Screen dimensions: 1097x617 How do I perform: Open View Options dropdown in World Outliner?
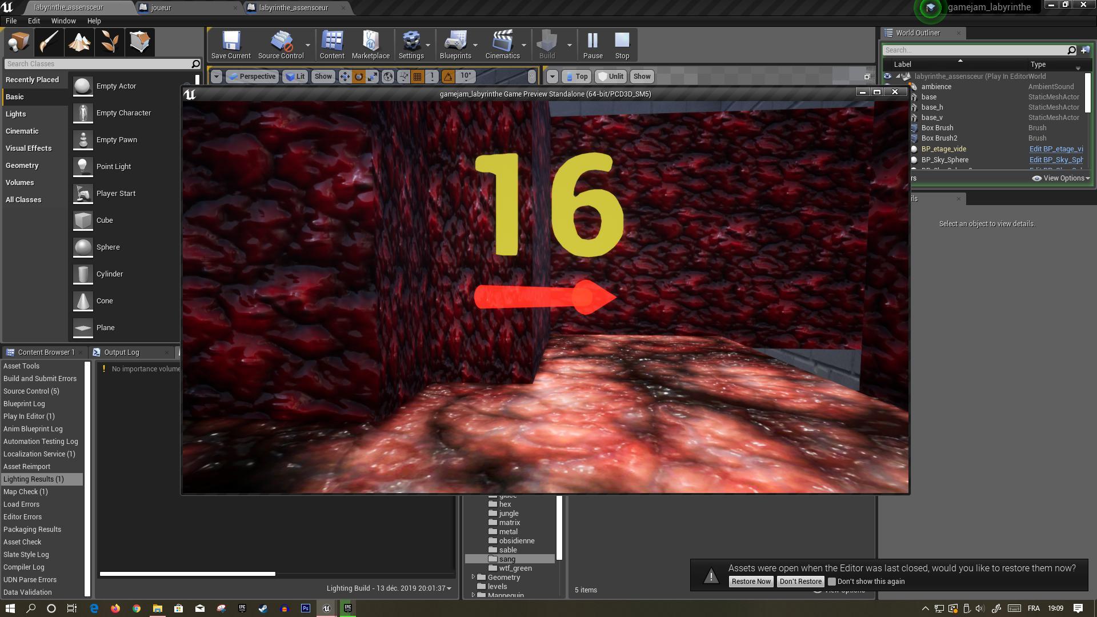pyautogui.click(x=1062, y=178)
